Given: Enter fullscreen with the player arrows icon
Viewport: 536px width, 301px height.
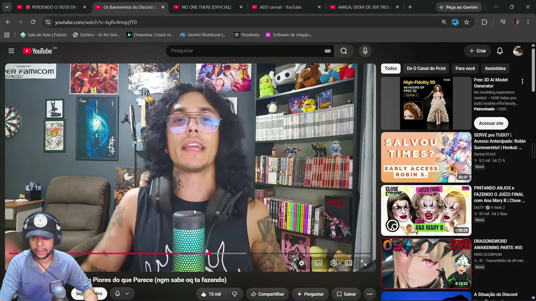Looking at the screenshot, I should (364, 263).
